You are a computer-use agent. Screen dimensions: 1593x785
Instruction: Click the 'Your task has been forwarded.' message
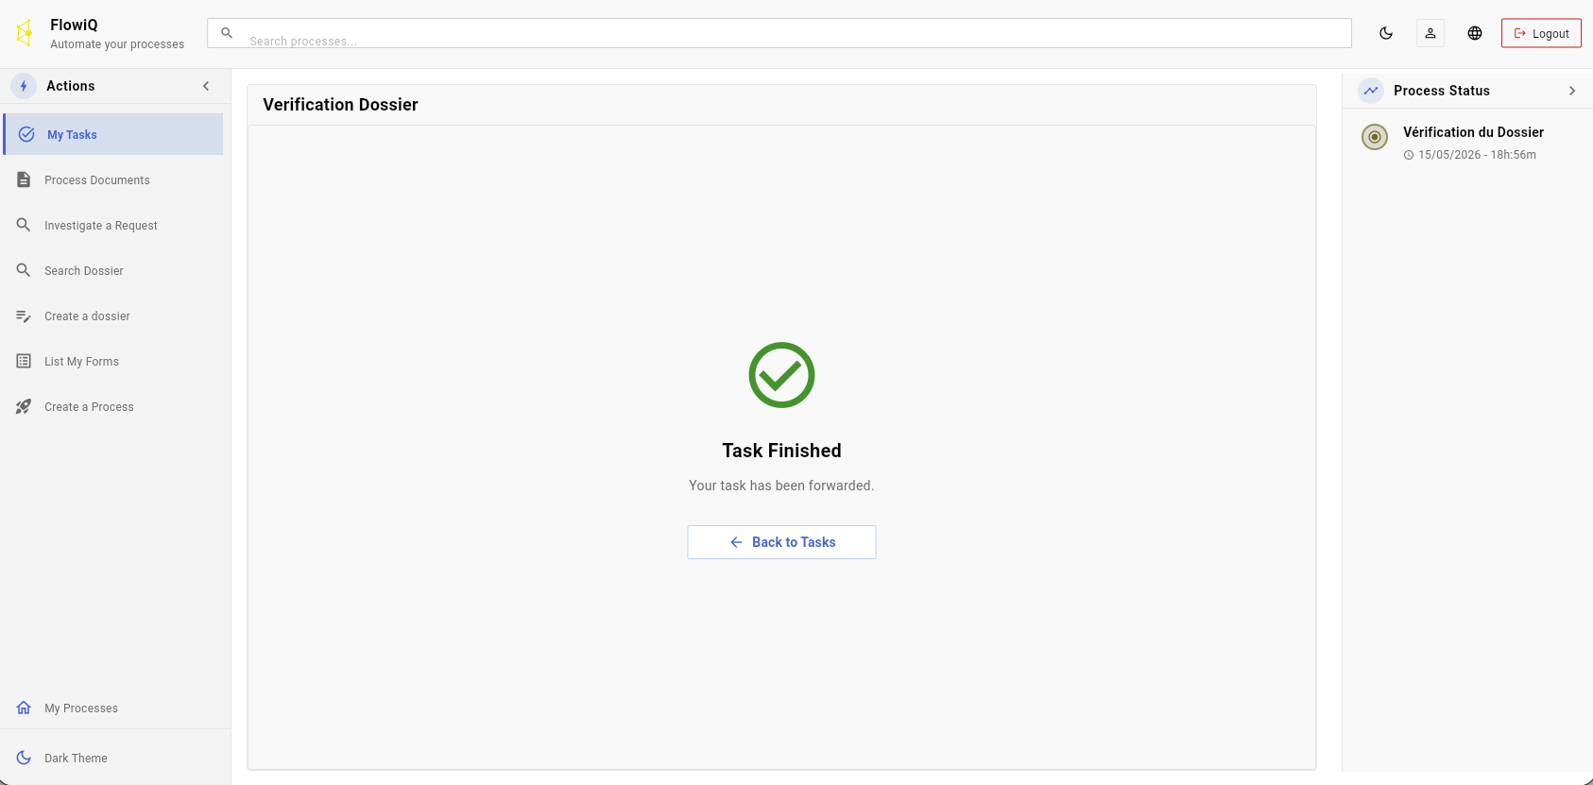click(781, 486)
